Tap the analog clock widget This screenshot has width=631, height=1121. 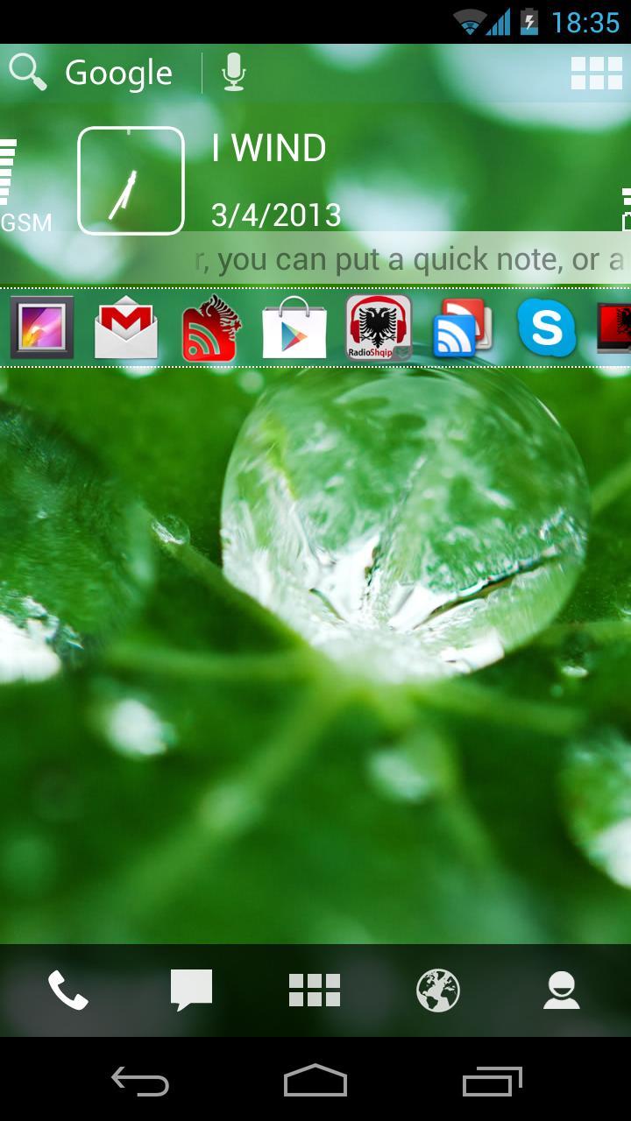pos(131,181)
